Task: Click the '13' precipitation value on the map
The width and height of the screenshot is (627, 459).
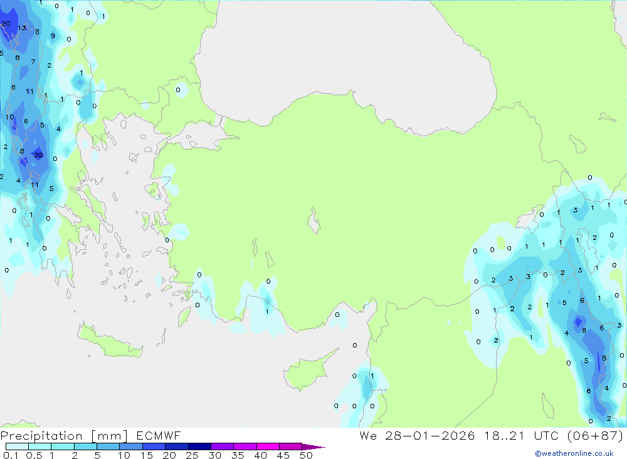Action: point(21,28)
